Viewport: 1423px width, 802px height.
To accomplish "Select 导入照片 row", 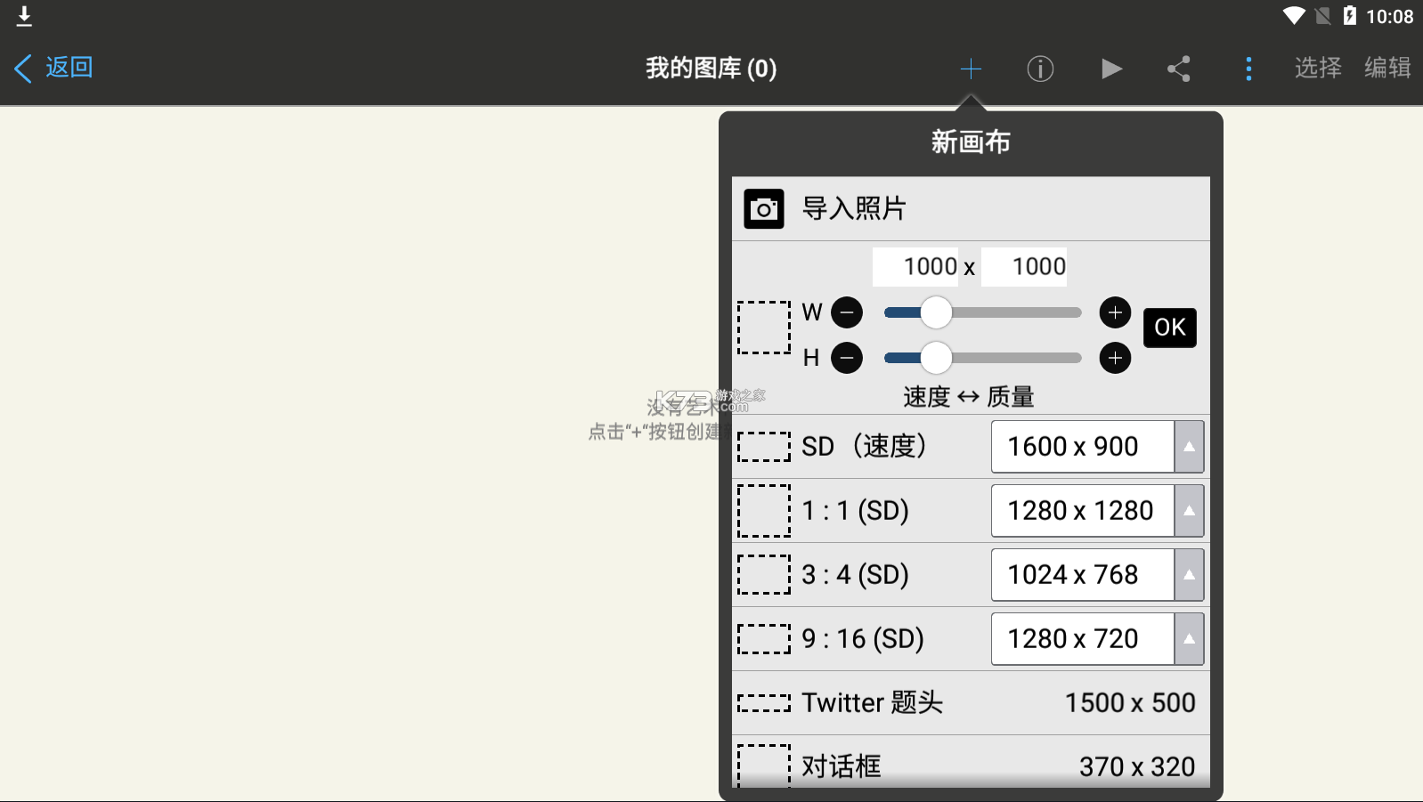I will 971,209.
